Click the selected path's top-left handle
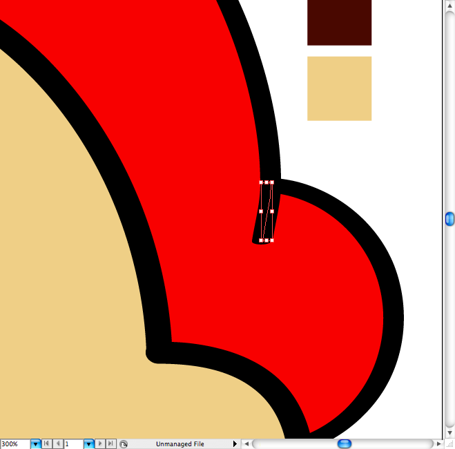 click(261, 182)
